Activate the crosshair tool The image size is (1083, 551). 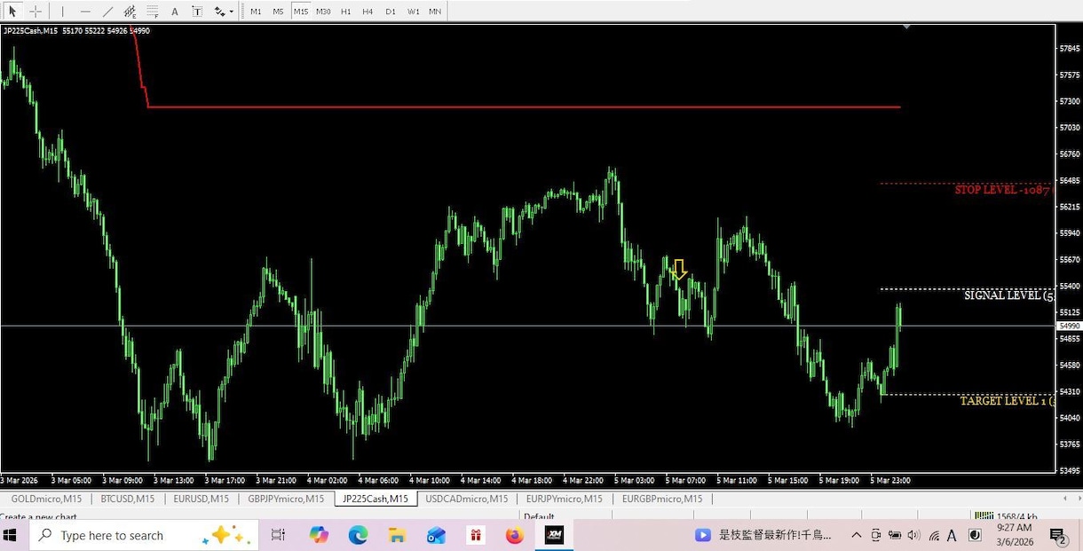36,12
